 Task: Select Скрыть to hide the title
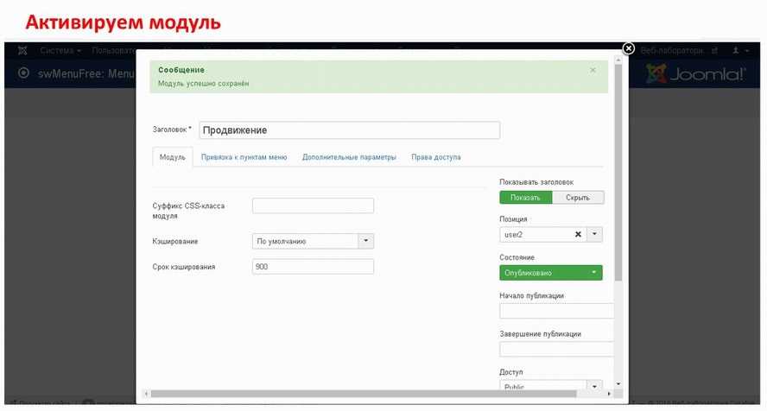[577, 198]
